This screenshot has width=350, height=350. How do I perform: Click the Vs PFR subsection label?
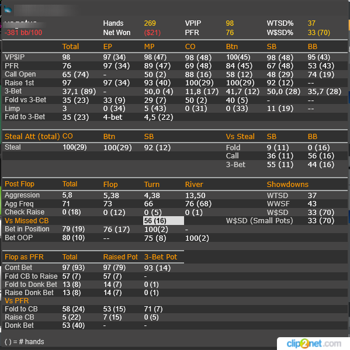[17, 301]
